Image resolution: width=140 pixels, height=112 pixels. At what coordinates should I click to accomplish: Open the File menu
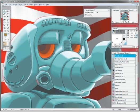pyautogui.click(x=6, y=5)
